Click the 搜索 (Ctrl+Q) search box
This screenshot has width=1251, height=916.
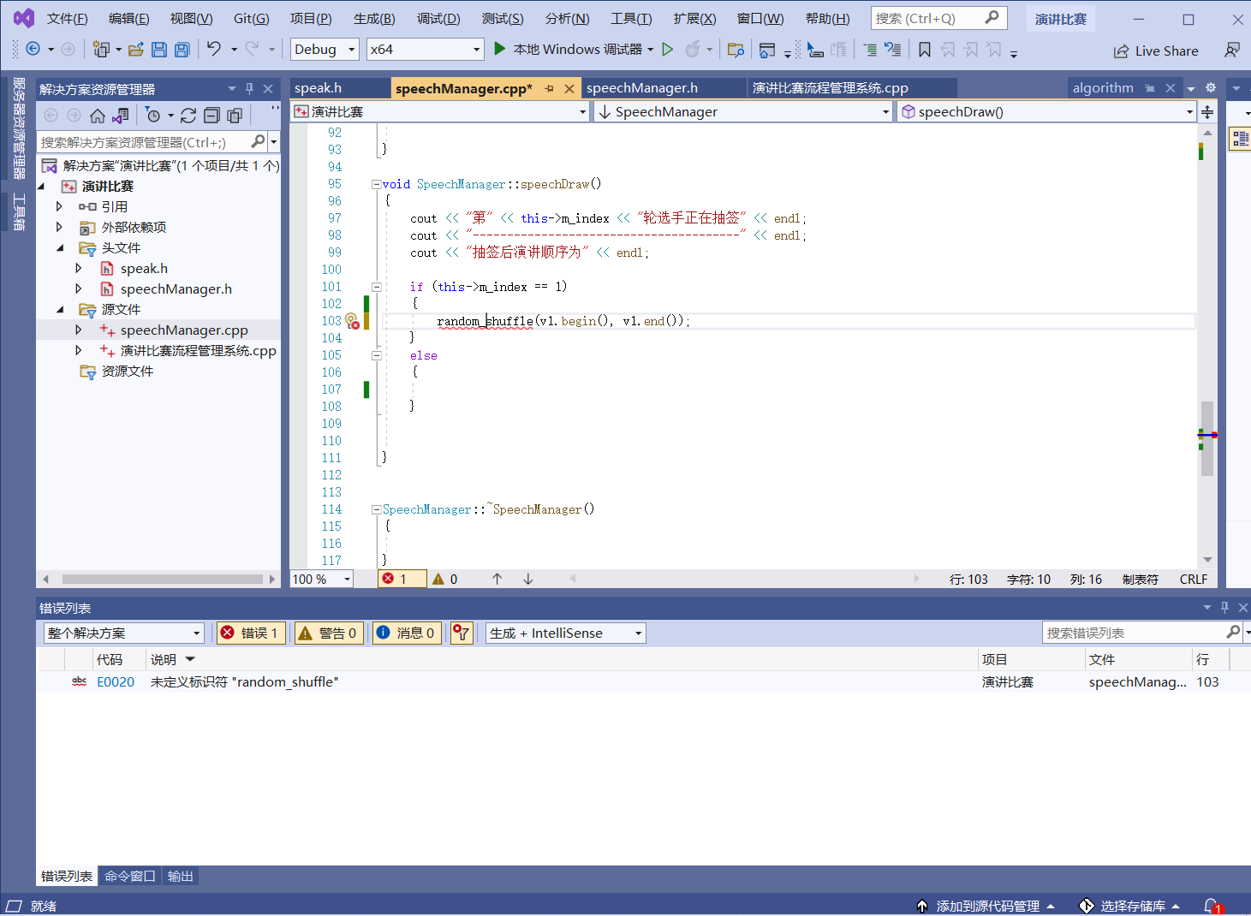(938, 18)
